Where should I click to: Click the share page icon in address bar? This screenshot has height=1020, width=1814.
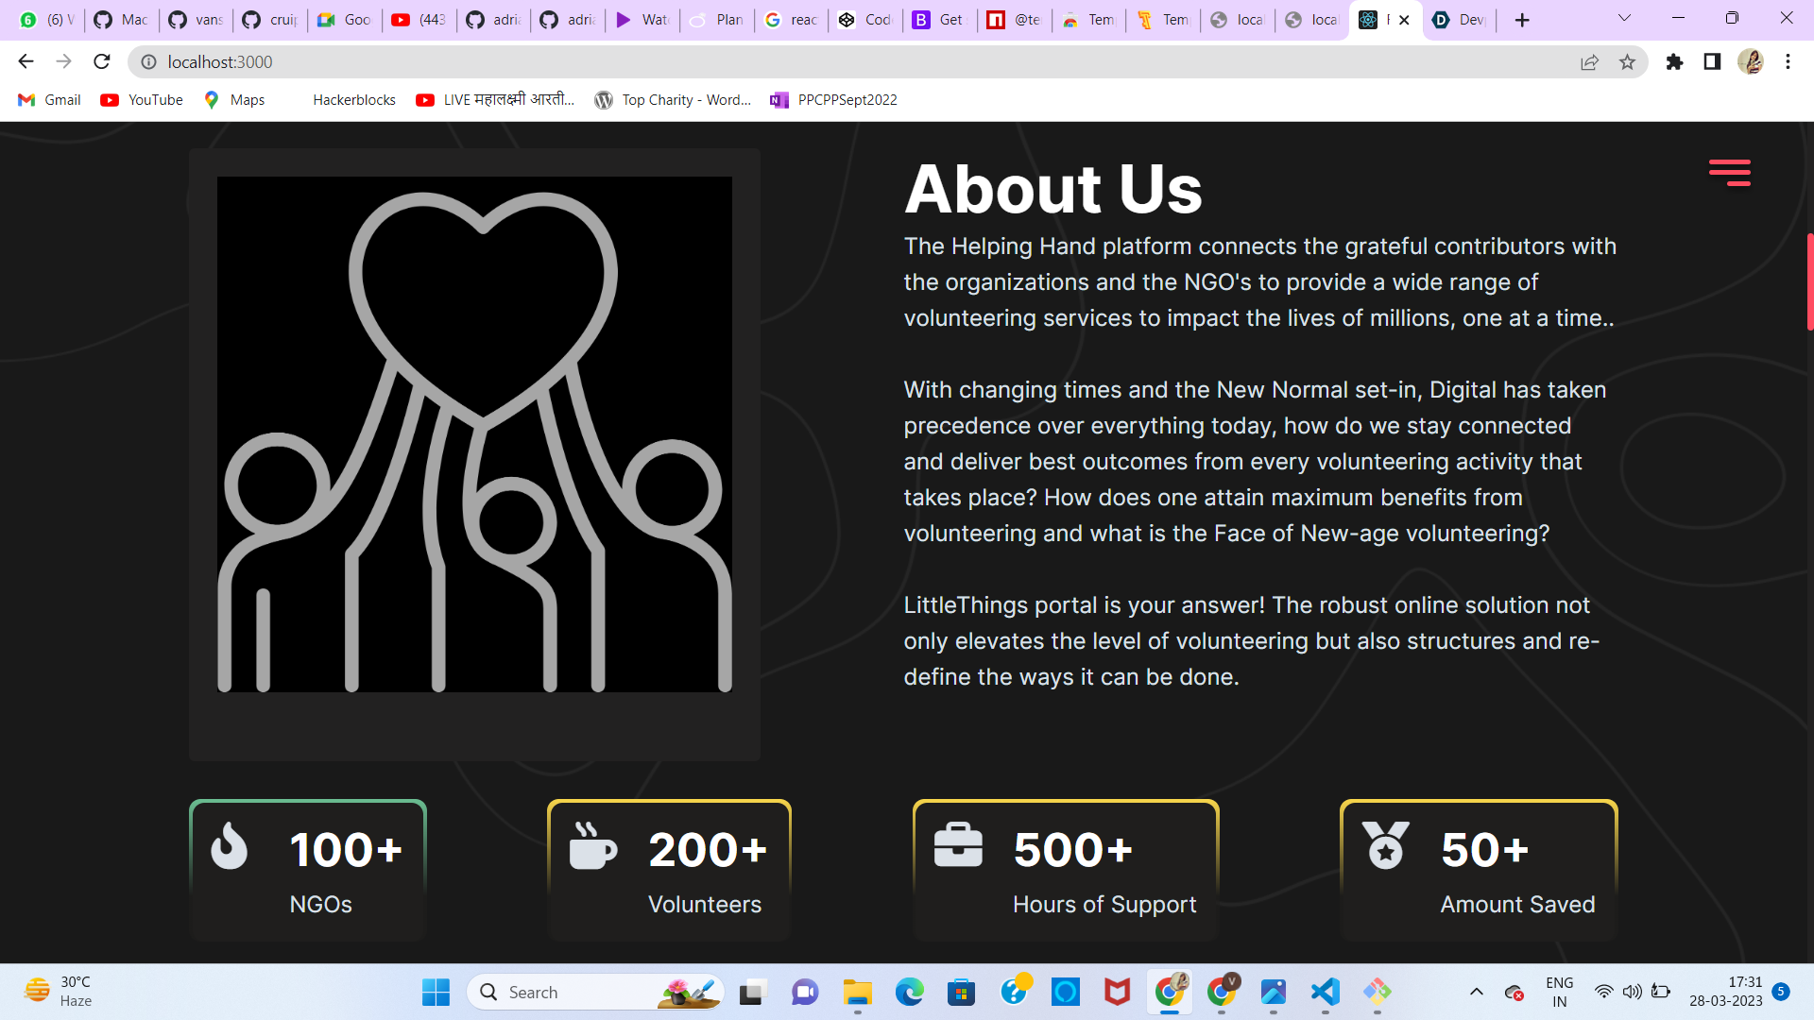(1589, 62)
